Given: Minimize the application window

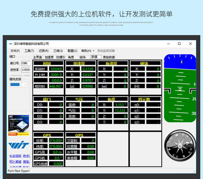Looking at the screenshot, I should [168, 44].
